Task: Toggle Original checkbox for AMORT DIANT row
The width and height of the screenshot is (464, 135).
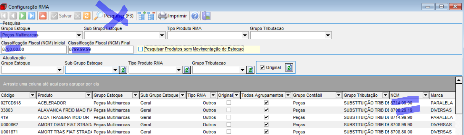Action: coord(229,125)
